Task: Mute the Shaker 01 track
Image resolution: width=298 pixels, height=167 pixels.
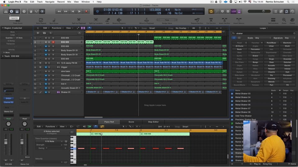Action: tap(46, 92)
